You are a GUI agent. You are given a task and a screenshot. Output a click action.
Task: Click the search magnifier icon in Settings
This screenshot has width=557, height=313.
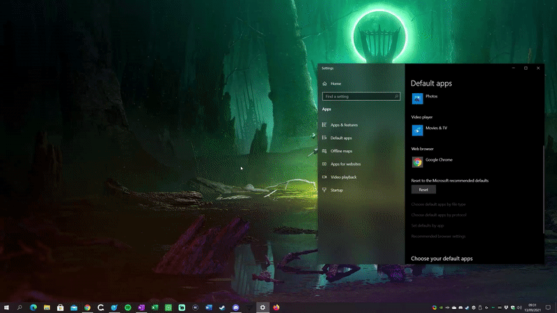coord(397,97)
